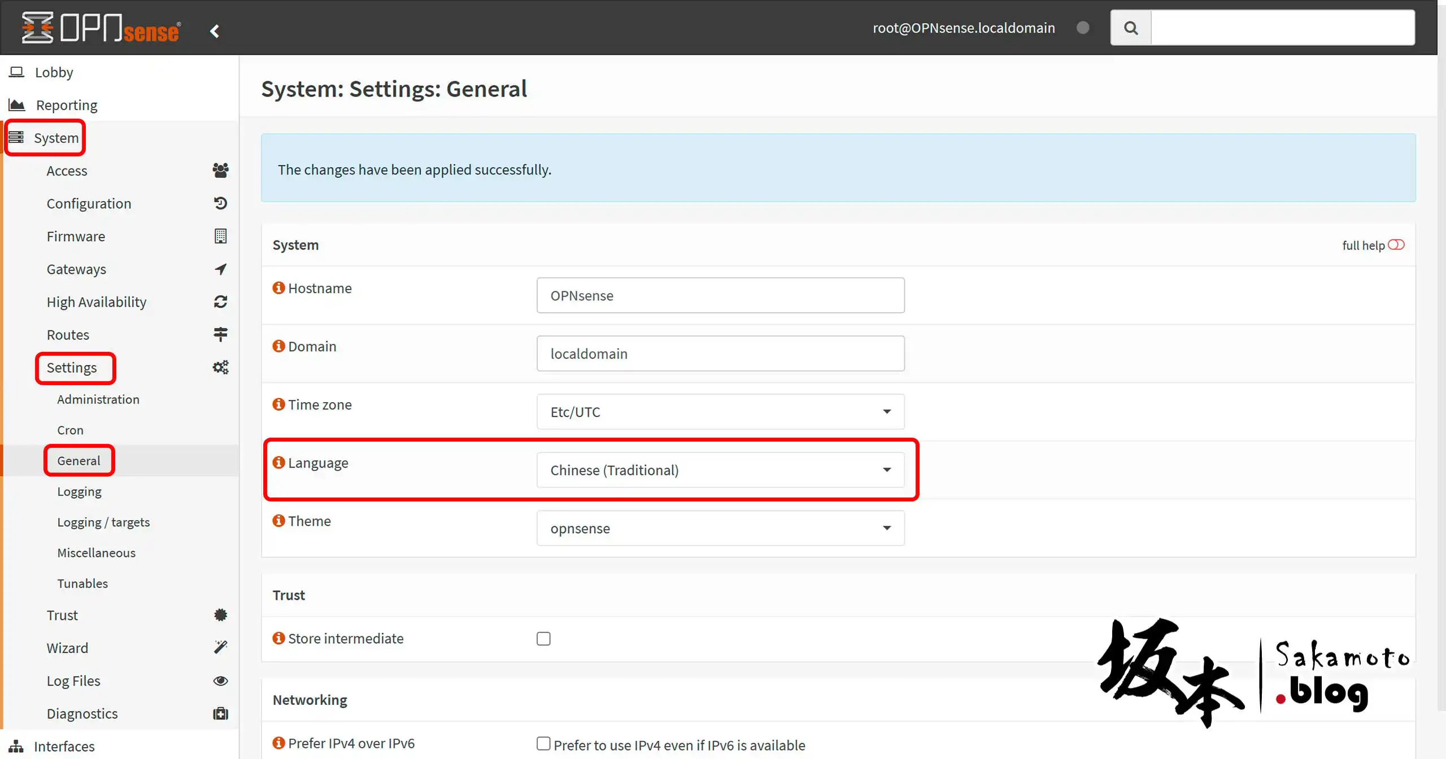Click the Access users group icon
1446x759 pixels.
tap(220, 171)
